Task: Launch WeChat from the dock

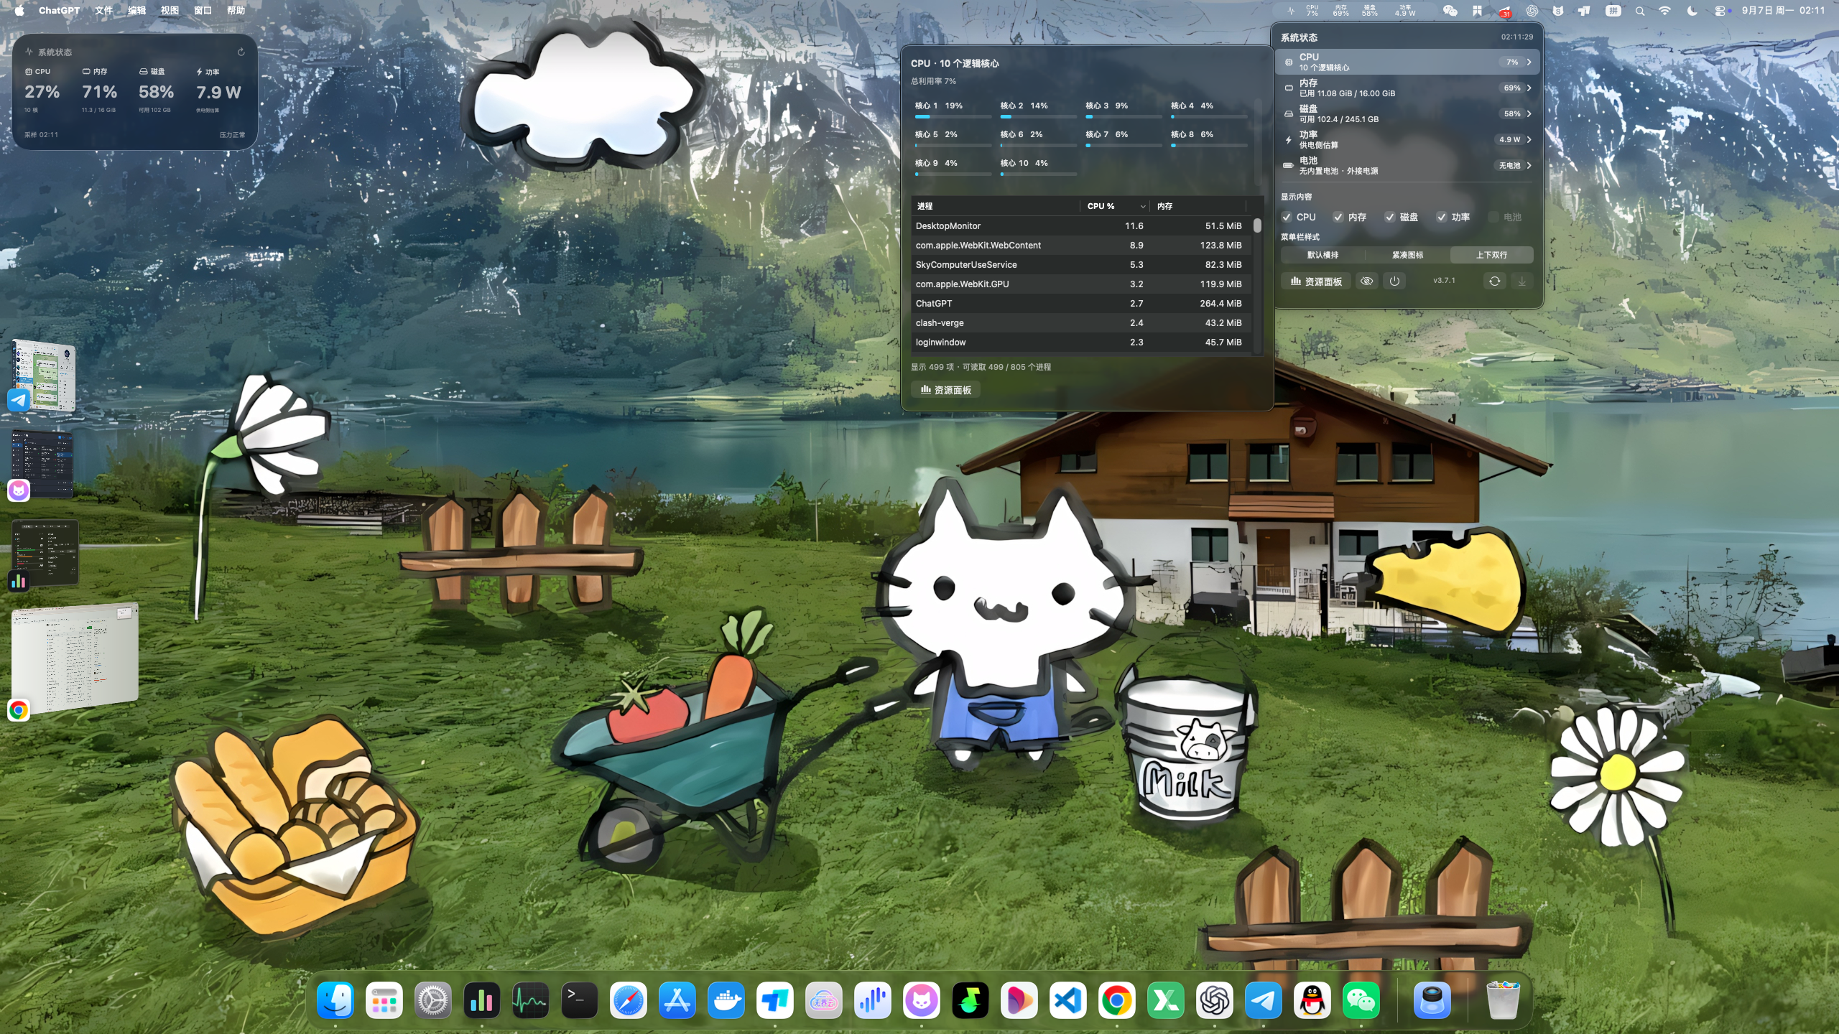Action: point(1361,1000)
